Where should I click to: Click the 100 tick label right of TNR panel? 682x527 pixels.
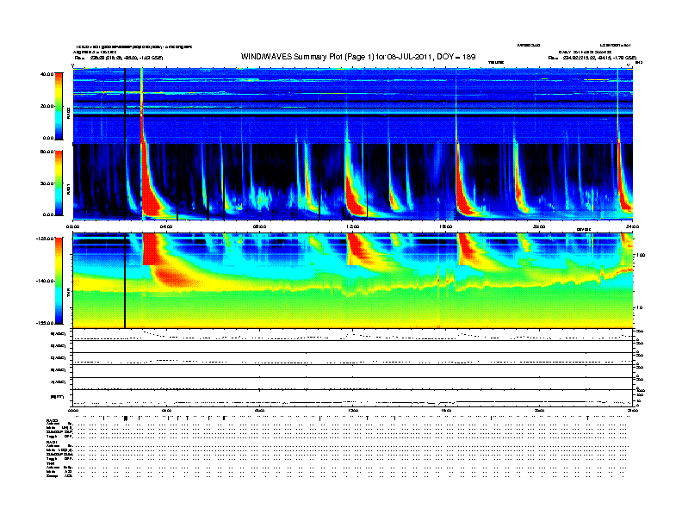641,255
